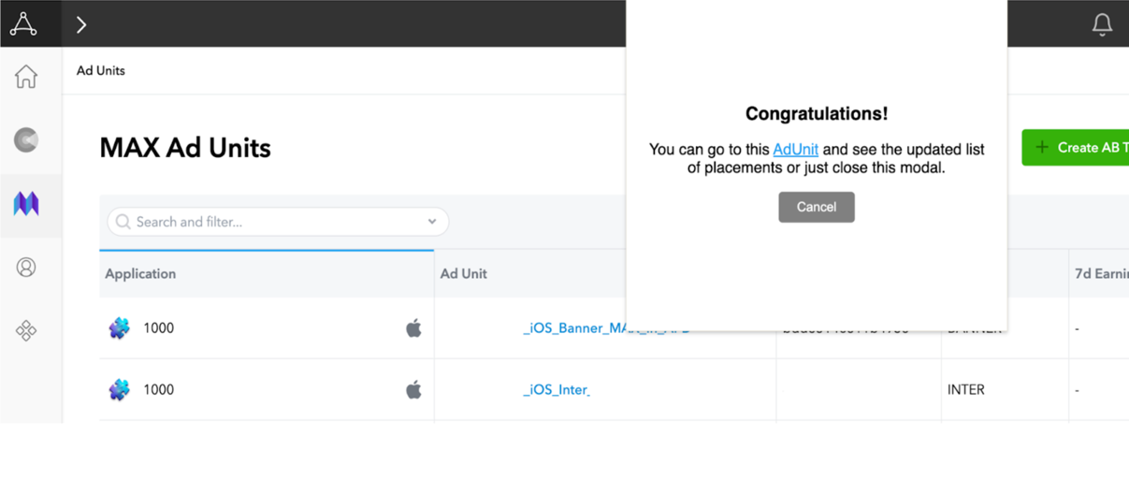
Task: Click the puzzle app icon in the first row
Action: click(x=119, y=328)
